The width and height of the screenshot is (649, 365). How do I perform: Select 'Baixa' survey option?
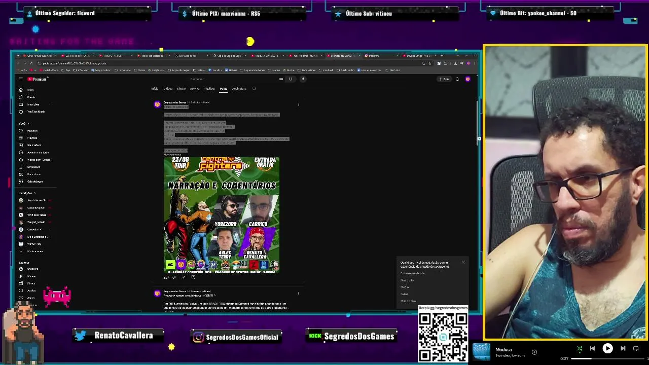[x=404, y=294]
